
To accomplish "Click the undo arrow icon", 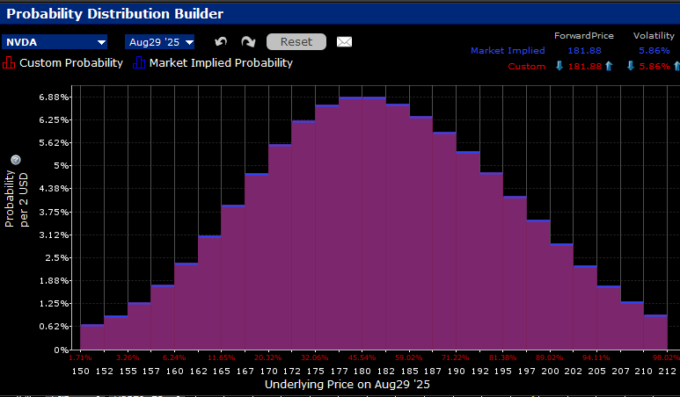I will coord(221,42).
